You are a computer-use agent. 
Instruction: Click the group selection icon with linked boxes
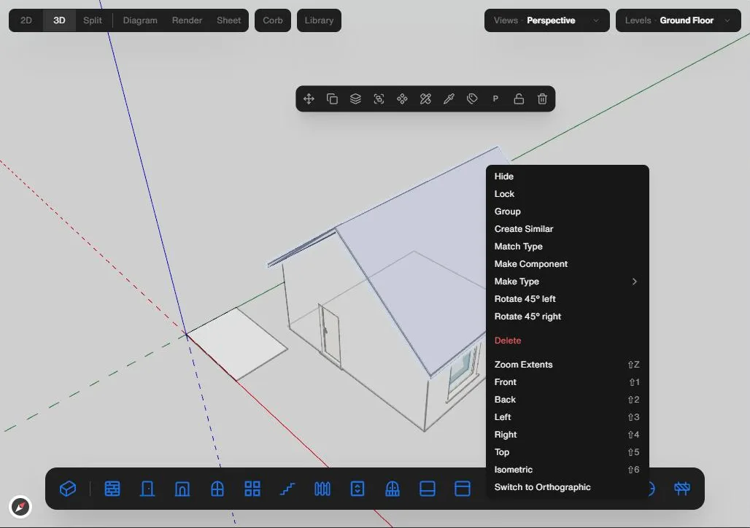[379, 99]
